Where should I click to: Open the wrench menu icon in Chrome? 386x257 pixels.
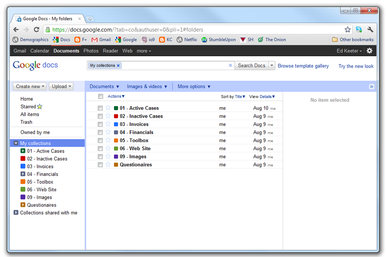tap(370, 29)
